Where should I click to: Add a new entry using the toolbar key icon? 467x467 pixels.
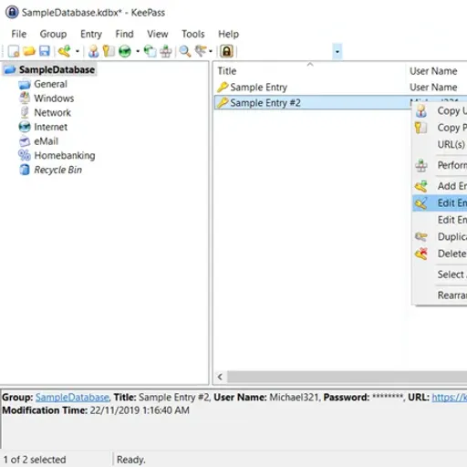[x=65, y=51]
